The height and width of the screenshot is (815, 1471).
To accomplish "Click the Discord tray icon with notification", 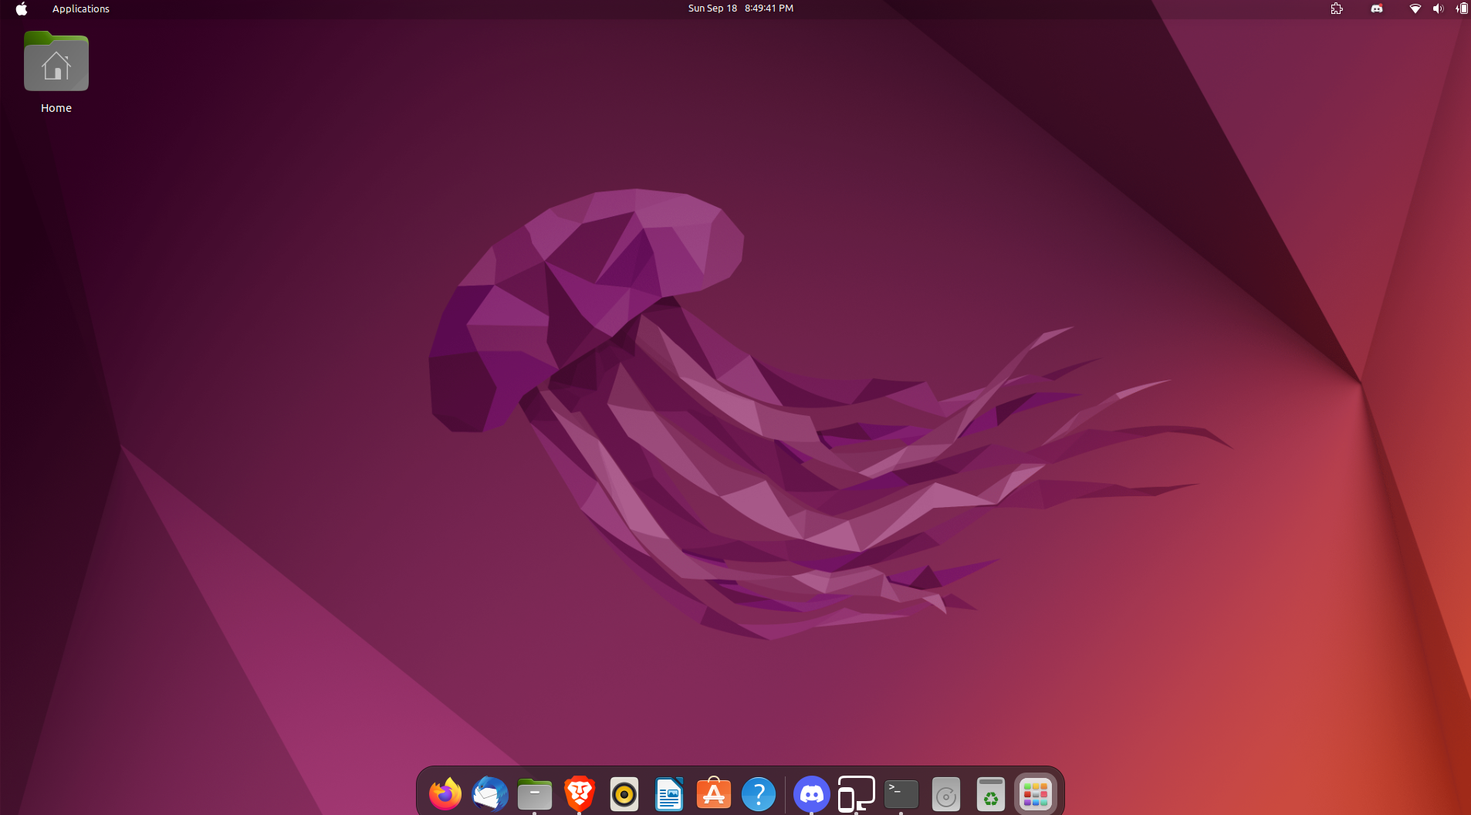I will pos(1375,8).
